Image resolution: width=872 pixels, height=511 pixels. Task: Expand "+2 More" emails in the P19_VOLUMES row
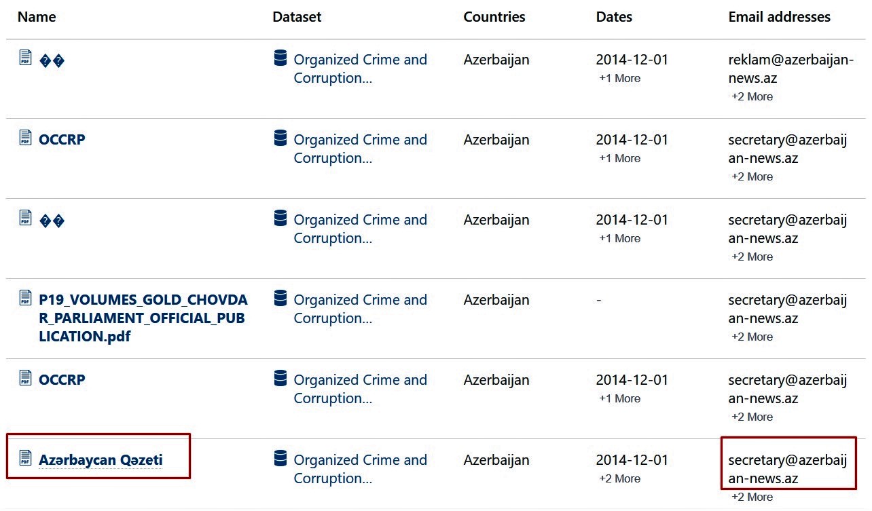click(x=752, y=337)
